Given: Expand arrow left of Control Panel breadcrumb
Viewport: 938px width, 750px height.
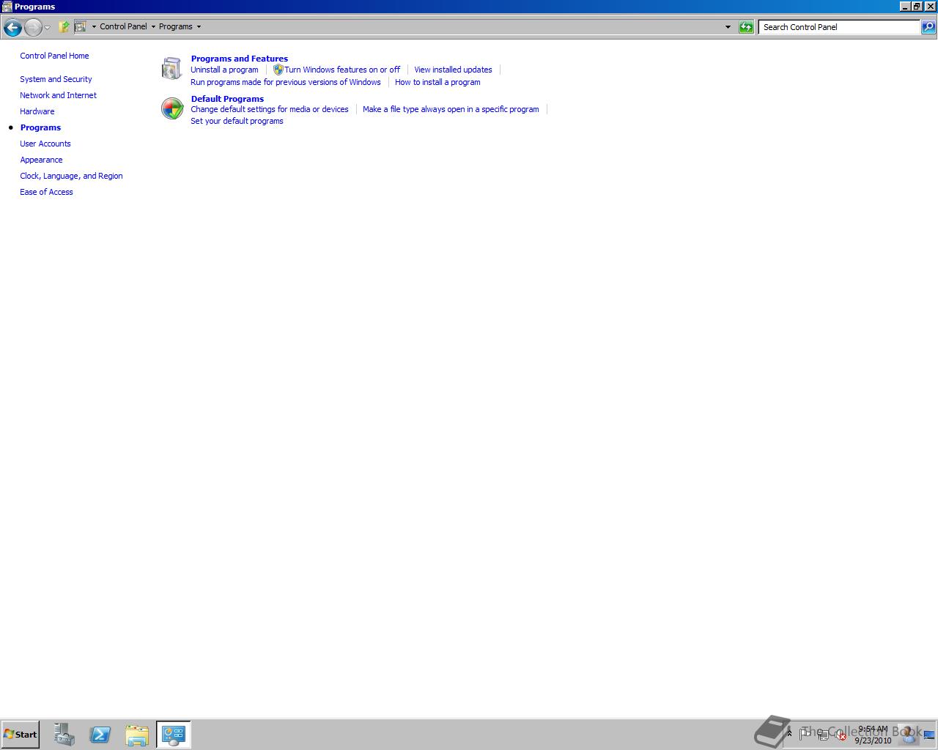Looking at the screenshot, I should [x=94, y=27].
